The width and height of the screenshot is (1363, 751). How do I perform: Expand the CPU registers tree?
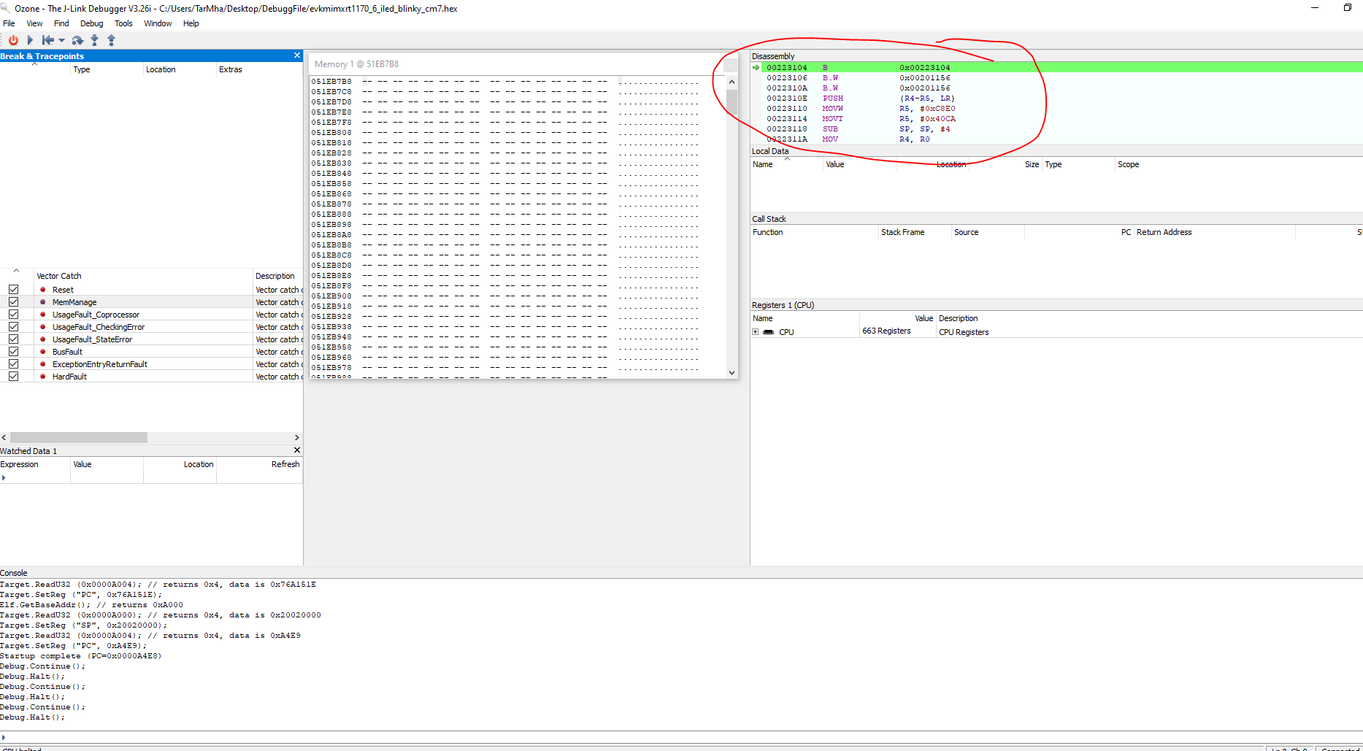(756, 331)
